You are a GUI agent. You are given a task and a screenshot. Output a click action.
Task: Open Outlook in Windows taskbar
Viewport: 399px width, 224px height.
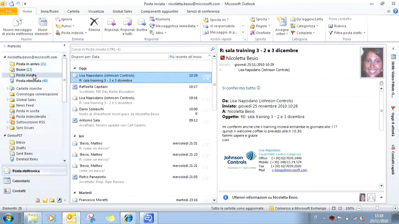click(71, 218)
